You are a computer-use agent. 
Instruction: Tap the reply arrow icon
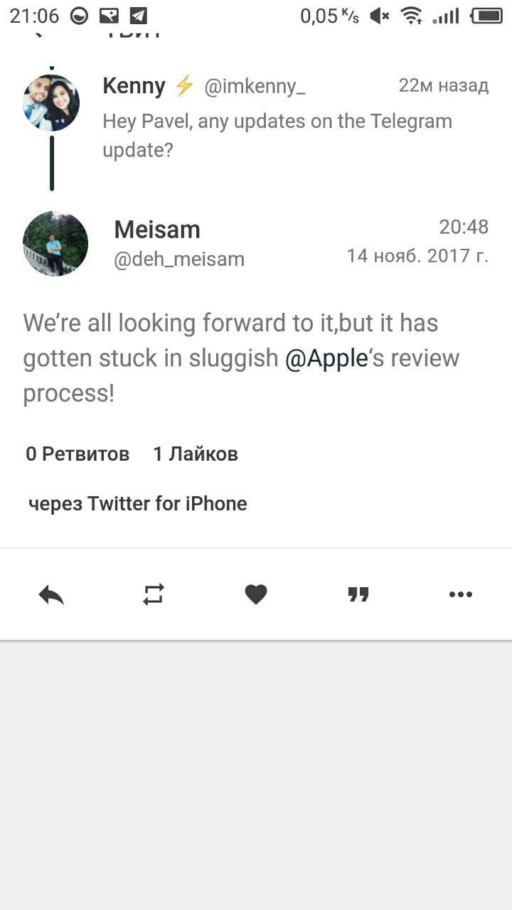pos(51,594)
